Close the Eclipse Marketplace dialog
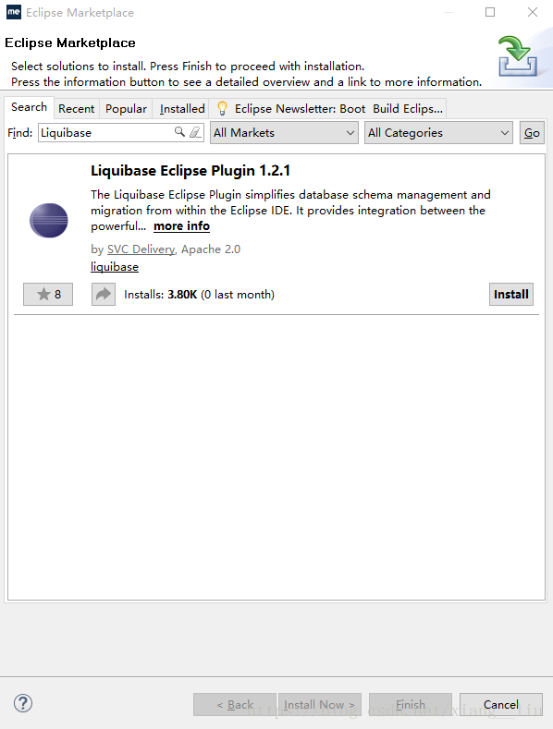 [x=533, y=12]
